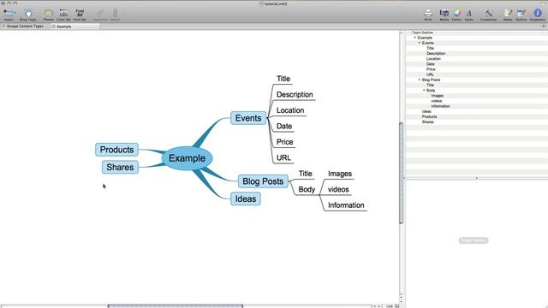Collapse the Example disclosure triangle in outline
Image resolution: width=548 pixels, height=308 pixels.
414,38
